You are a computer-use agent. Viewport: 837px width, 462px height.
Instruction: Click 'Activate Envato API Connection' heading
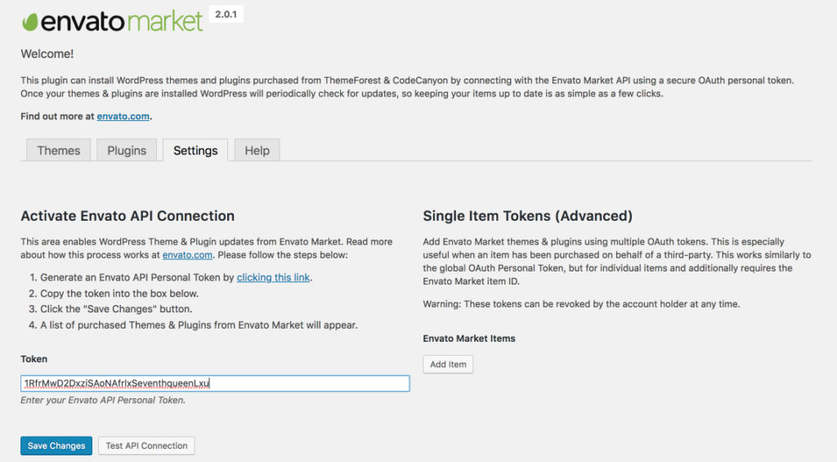click(x=128, y=216)
